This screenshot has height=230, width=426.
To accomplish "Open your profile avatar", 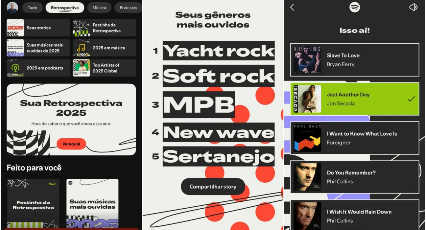I will pos(12,7).
